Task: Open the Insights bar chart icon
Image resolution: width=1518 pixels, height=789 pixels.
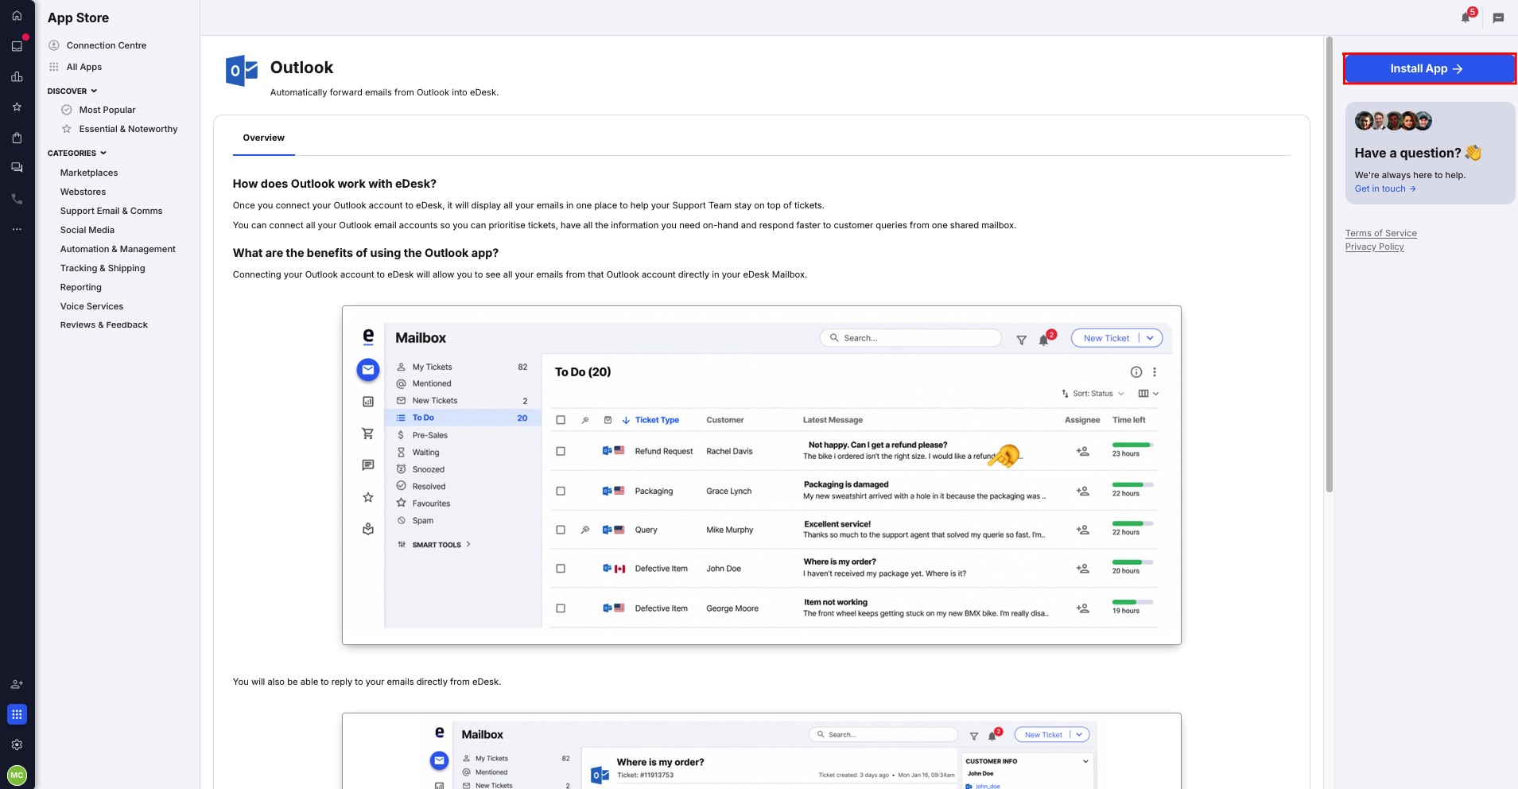Action: (x=17, y=76)
